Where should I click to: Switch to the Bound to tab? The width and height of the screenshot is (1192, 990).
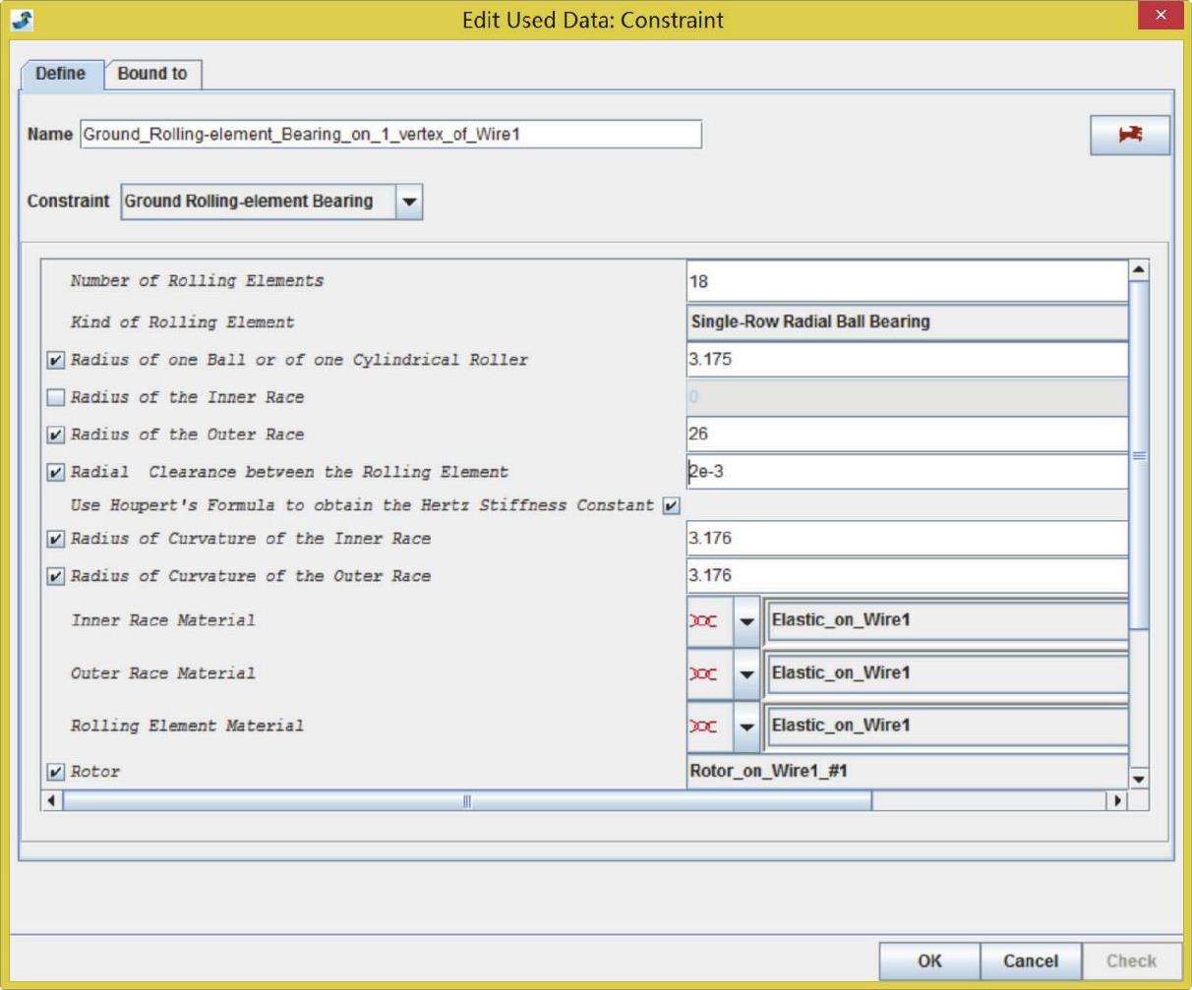152,74
